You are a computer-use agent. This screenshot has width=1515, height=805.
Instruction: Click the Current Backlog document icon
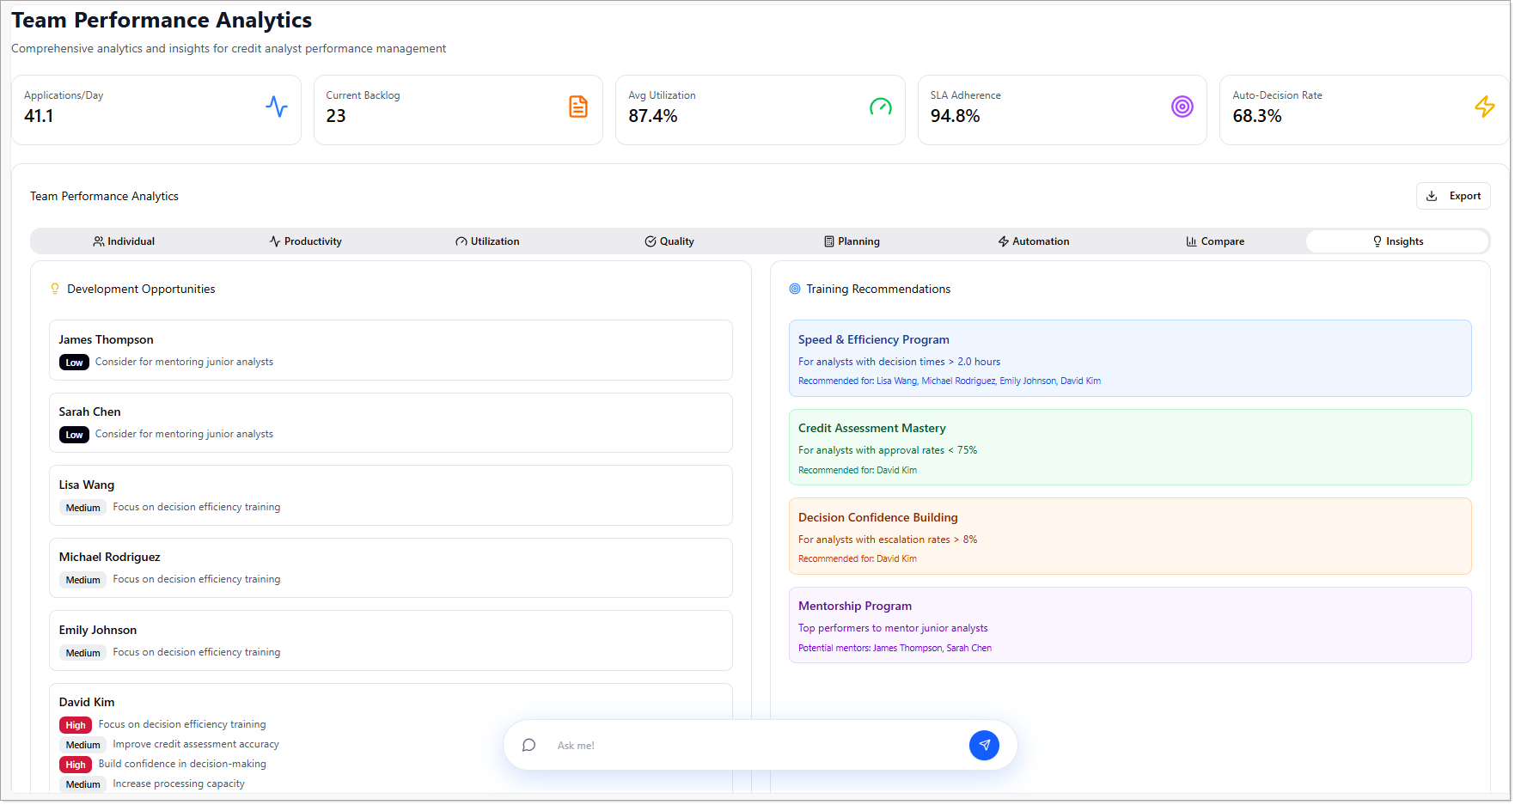pyautogui.click(x=578, y=107)
